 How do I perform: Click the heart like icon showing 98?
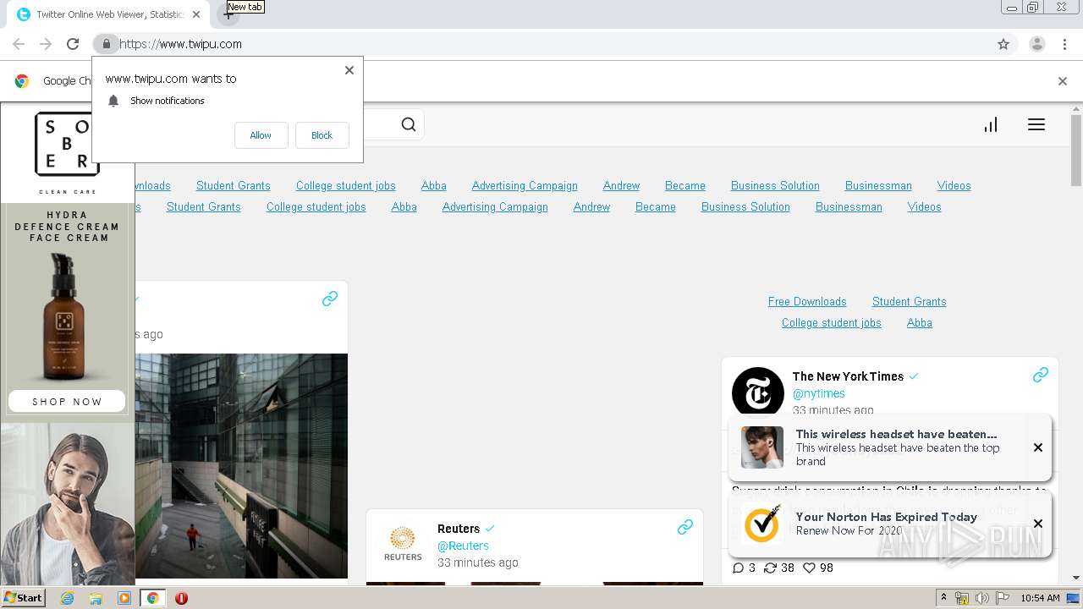pyautogui.click(x=809, y=568)
